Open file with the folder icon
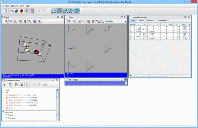 coord(11,11)
